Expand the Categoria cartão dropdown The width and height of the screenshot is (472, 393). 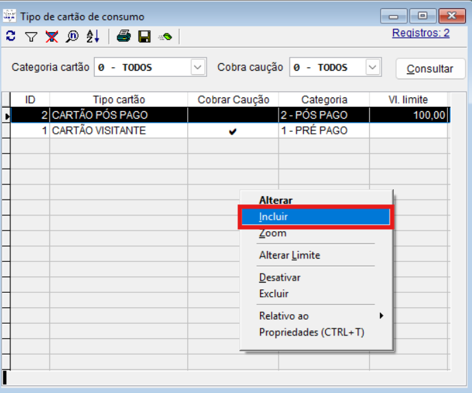pyautogui.click(x=198, y=67)
